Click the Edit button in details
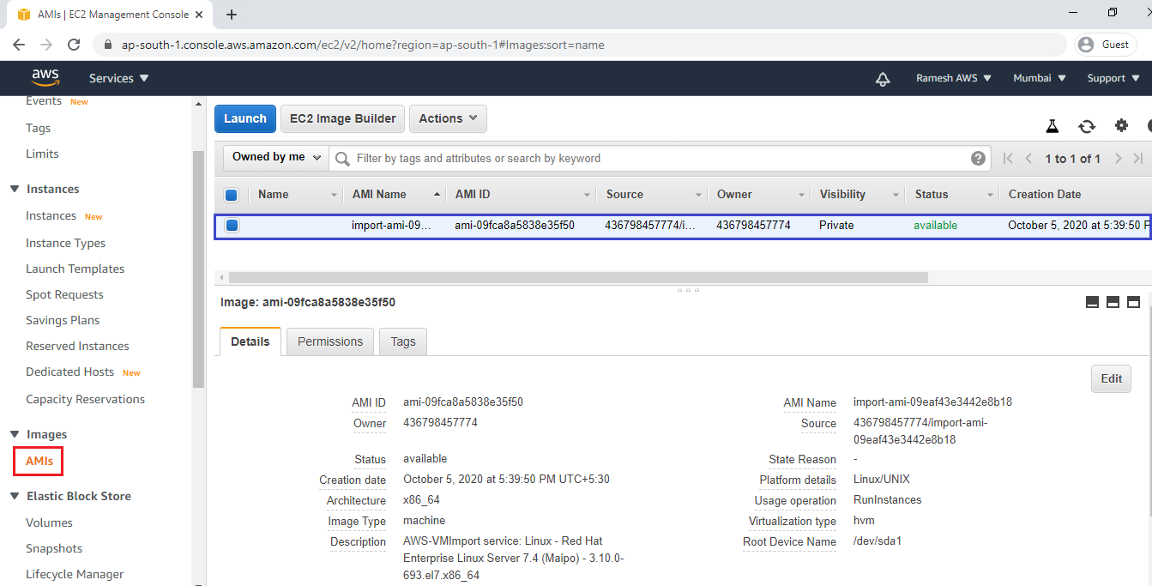 (1111, 378)
